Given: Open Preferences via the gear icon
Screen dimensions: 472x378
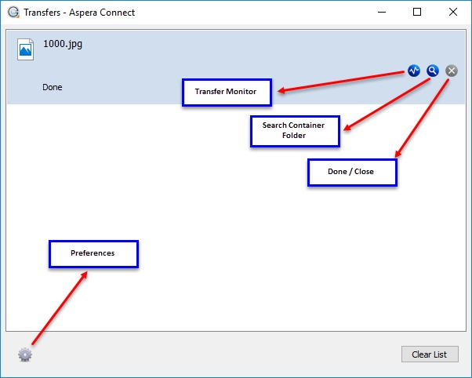Looking at the screenshot, I should click(25, 354).
